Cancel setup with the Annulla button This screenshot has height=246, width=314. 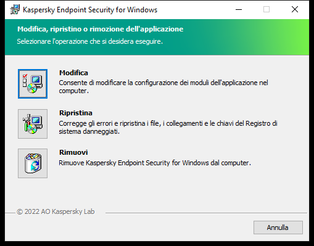(278, 228)
